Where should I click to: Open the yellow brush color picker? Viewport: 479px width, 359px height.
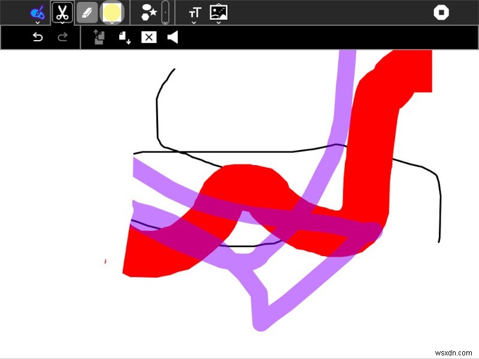(x=112, y=13)
